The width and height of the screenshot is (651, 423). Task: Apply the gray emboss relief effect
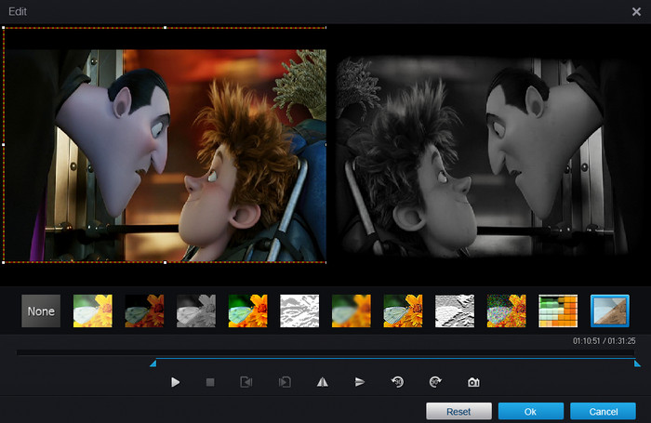455,311
